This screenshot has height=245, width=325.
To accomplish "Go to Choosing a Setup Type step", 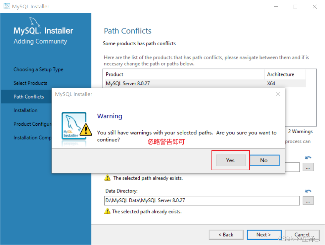I will [x=38, y=69].
